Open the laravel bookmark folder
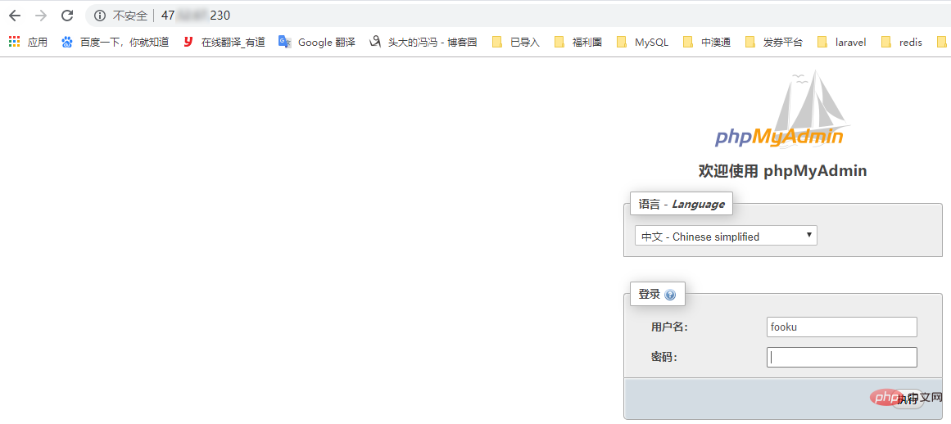This screenshot has height=424, width=951. pyautogui.click(x=842, y=42)
